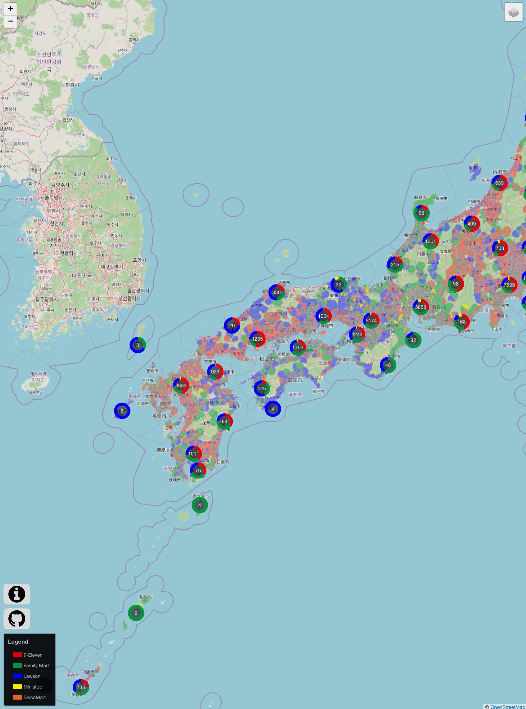Click the SeicoMart legend entry
This screenshot has width=526, height=709.
coord(34,697)
